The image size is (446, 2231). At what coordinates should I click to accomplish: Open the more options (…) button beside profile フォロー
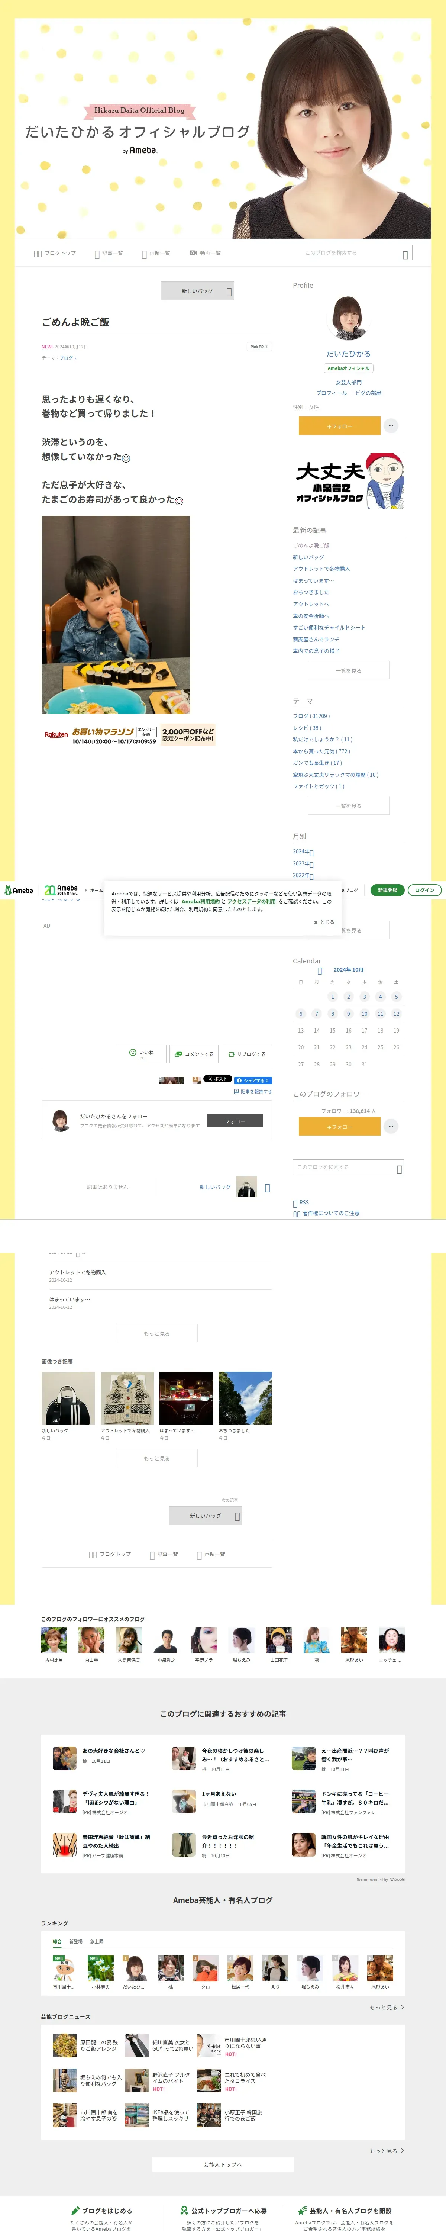point(391,425)
